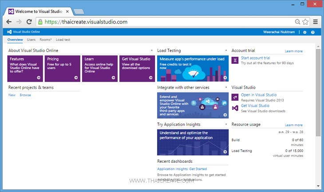Click the New project link
Screen dimensions: 324x192
point(12,95)
